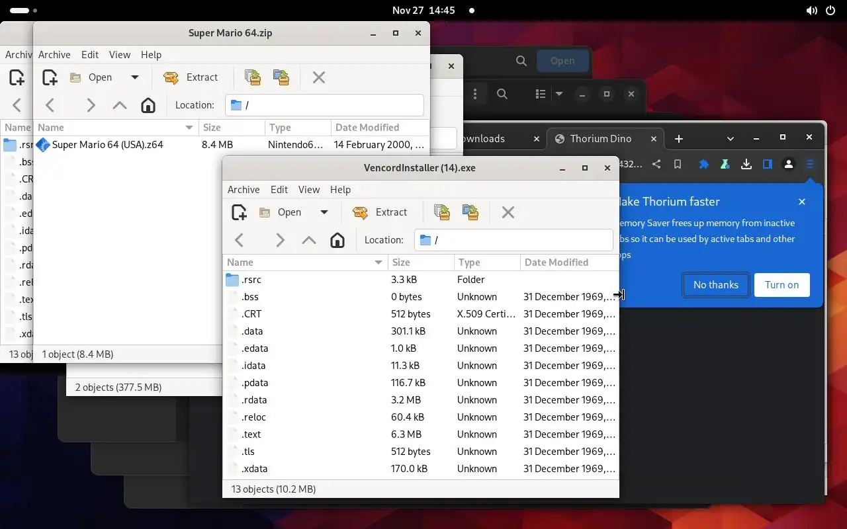Open Help menu in VencordInstaller window
This screenshot has height=529, width=847.
coord(340,190)
